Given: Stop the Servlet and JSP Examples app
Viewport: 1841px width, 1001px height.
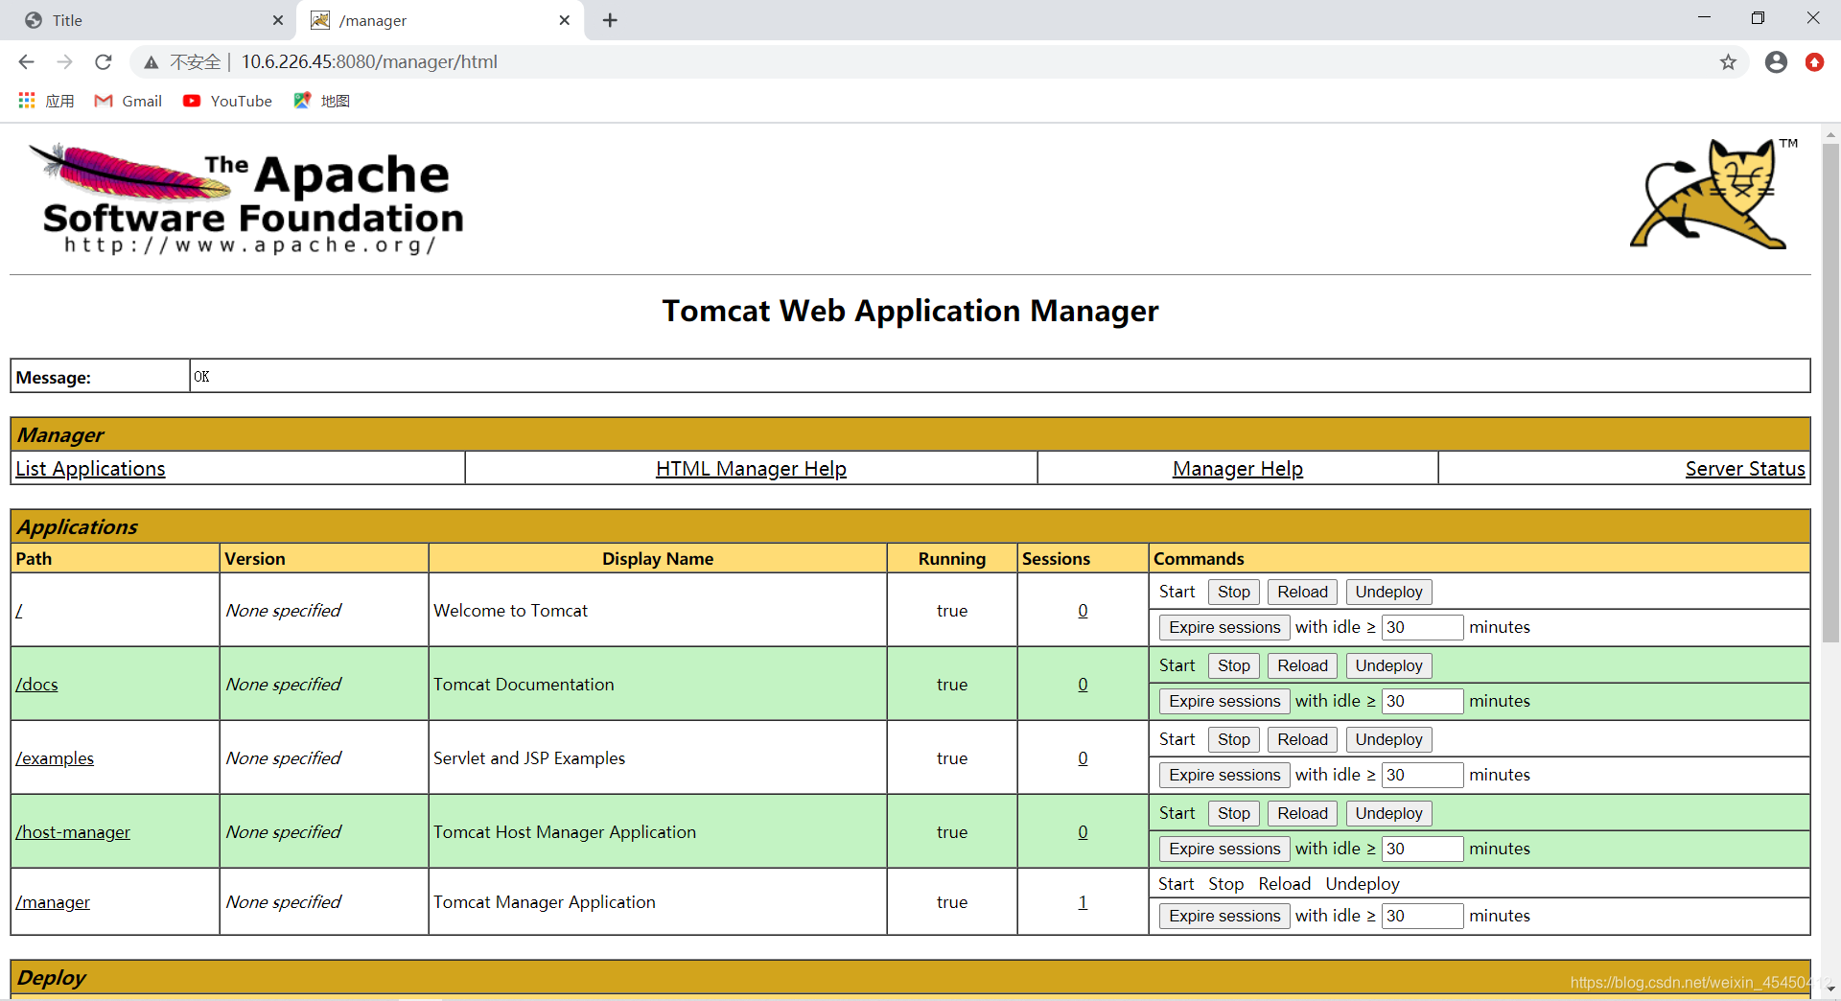Looking at the screenshot, I should click(1233, 740).
